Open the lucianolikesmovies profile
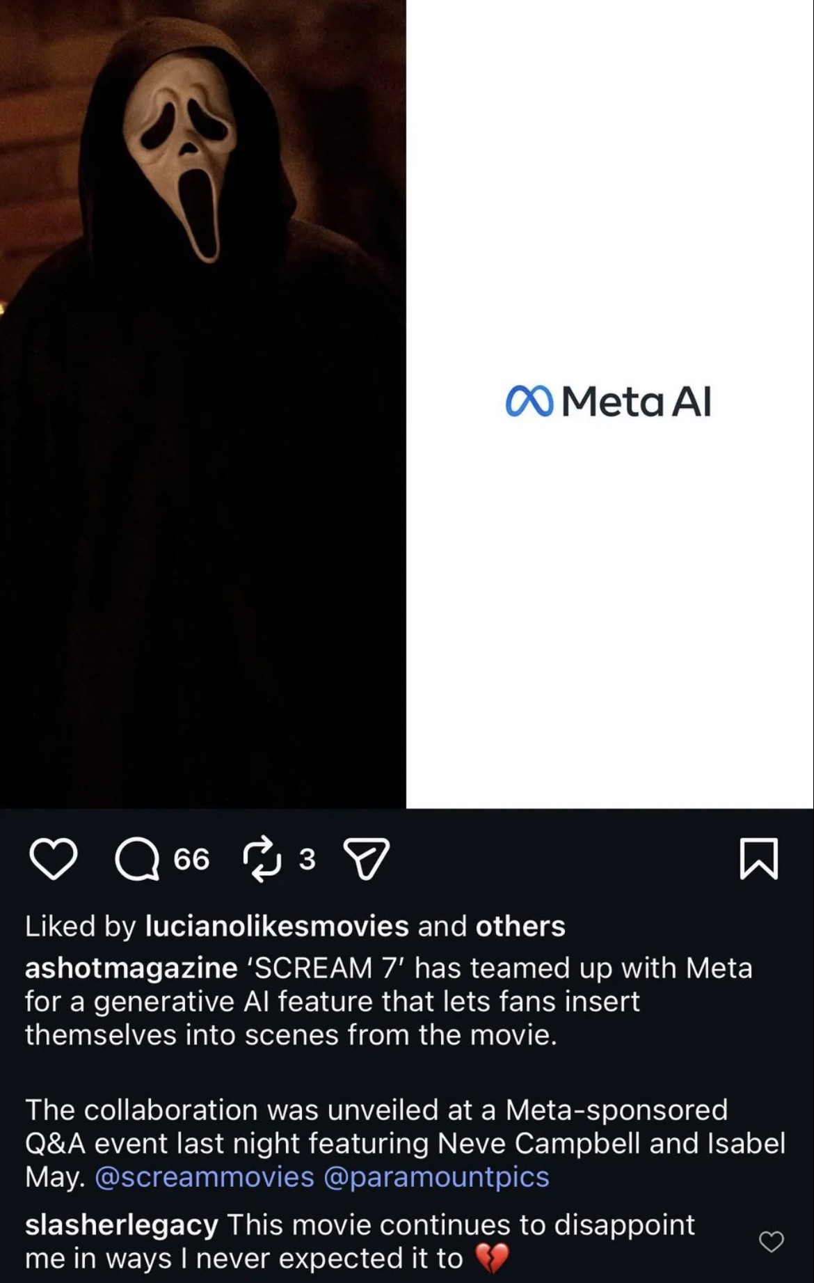Screen dimensions: 814x1283 (x=277, y=926)
